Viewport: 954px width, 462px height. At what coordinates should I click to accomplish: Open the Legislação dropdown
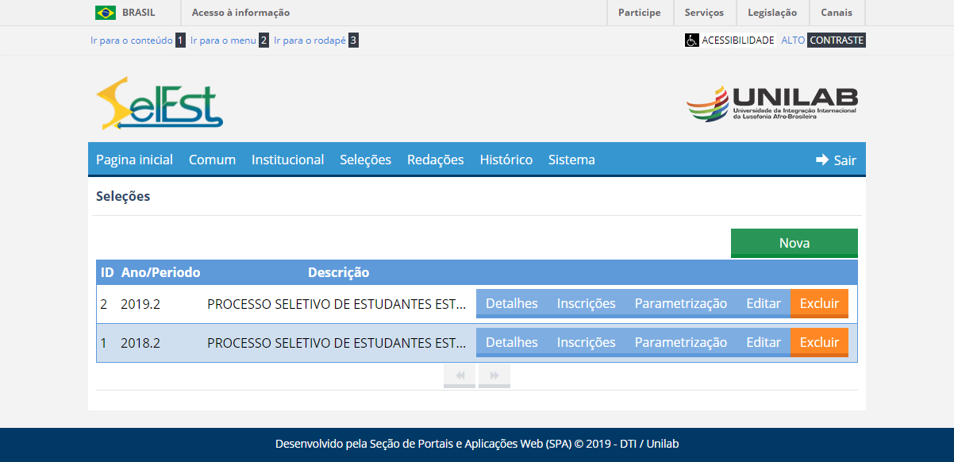pyautogui.click(x=772, y=12)
